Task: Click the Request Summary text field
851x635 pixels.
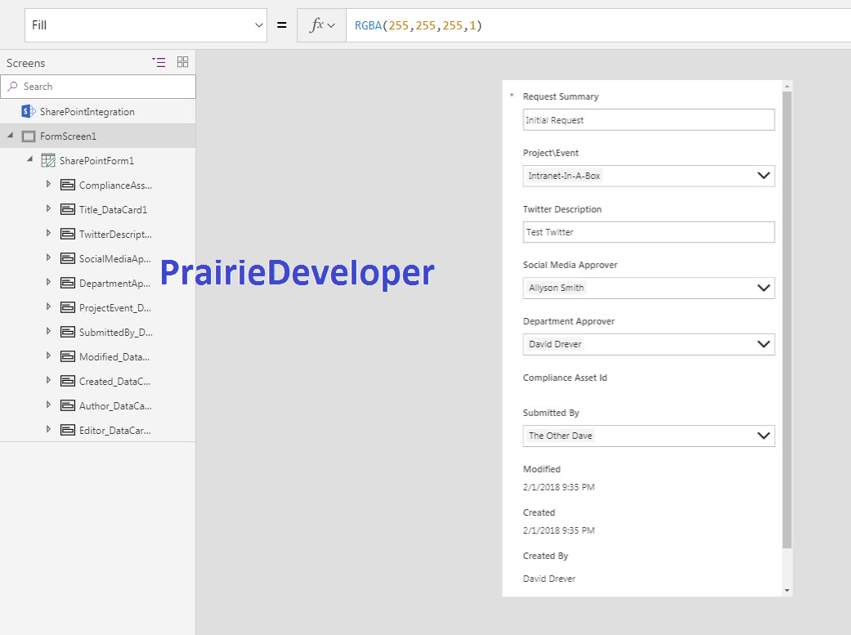Action: (648, 120)
